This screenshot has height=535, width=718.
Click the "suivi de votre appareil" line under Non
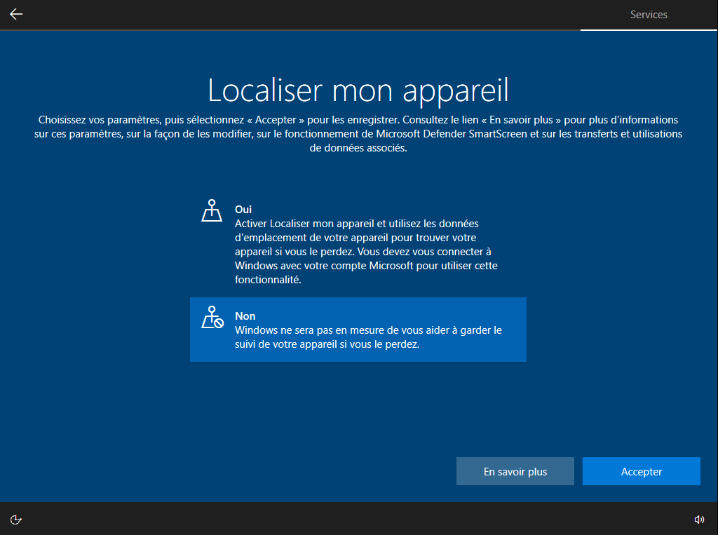point(327,344)
